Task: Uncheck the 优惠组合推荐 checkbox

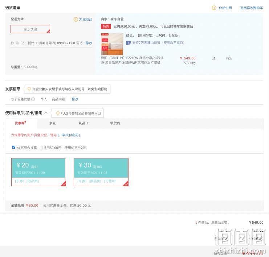Action: pyautogui.click(x=13, y=147)
